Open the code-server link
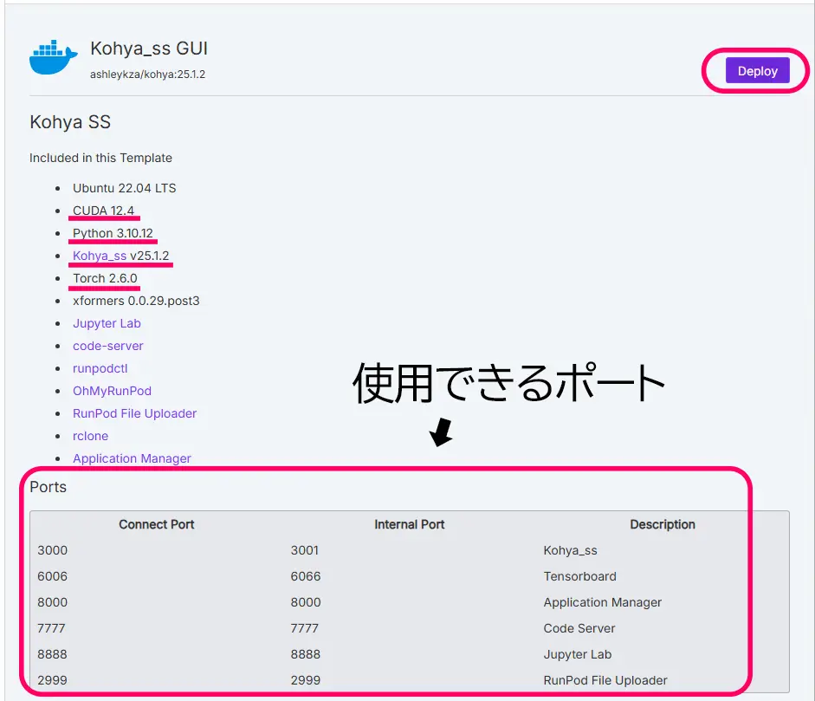 click(x=108, y=346)
